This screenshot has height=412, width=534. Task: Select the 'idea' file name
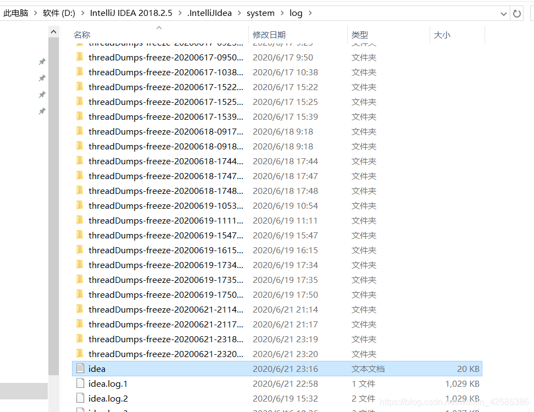pyautogui.click(x=97, y=369)
